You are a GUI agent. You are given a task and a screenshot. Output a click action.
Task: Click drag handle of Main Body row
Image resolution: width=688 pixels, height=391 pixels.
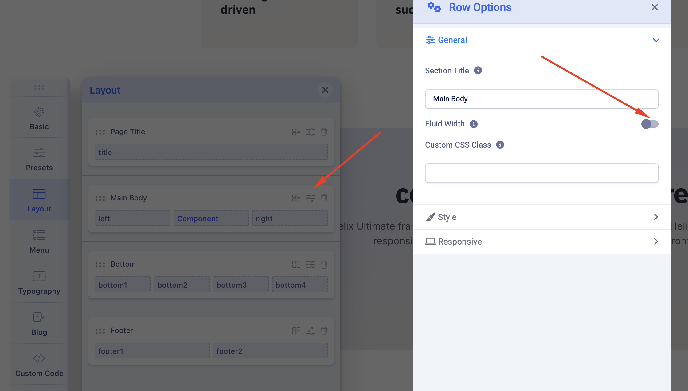click(x=100, y=199)
